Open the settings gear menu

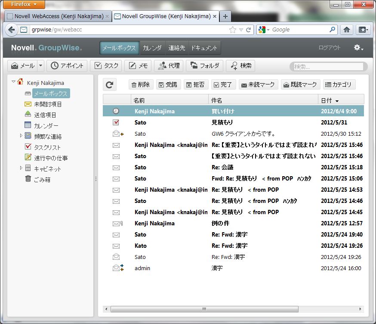[x=358, y=47]
